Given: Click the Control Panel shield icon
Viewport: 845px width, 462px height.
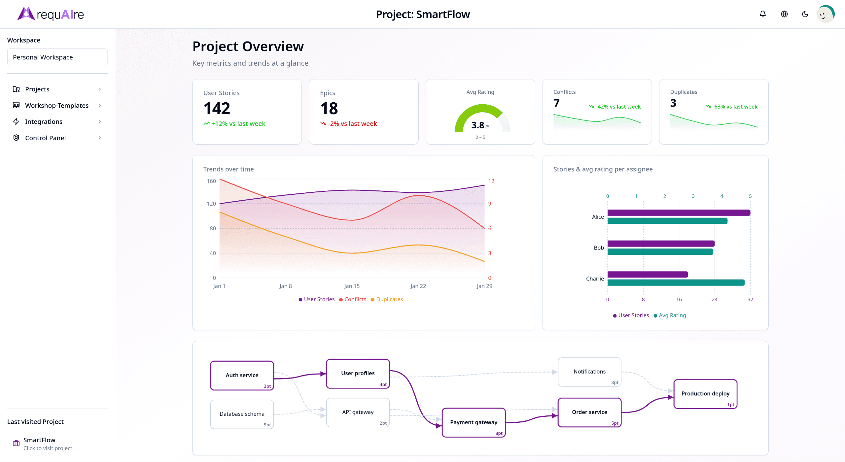Looking at the screenshot, I should [x=16, y=138].
